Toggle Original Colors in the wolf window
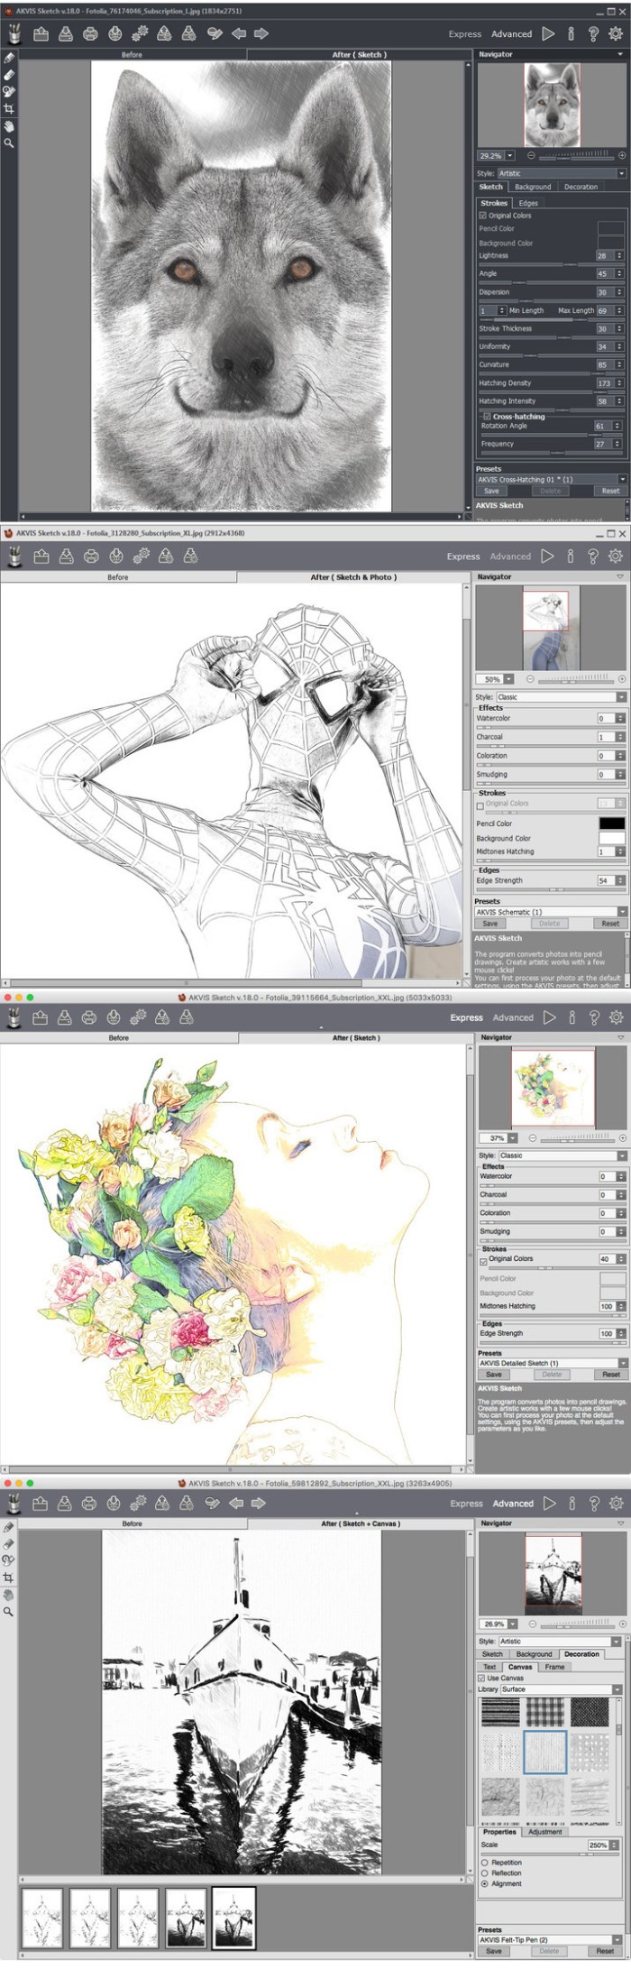Image resolution: width=631 pixels, height=1969 pixels. point(483,216)
